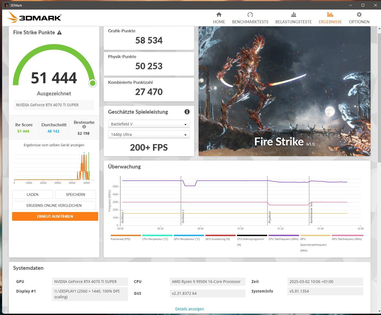Click the Belastungsteste bar chart icon
This screenshot has width=381, height=315.
(293, 15)
